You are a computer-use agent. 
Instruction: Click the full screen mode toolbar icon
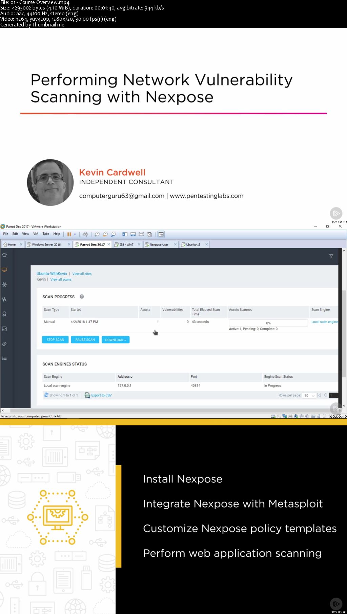pyautogui.click(x=141, y=234)
